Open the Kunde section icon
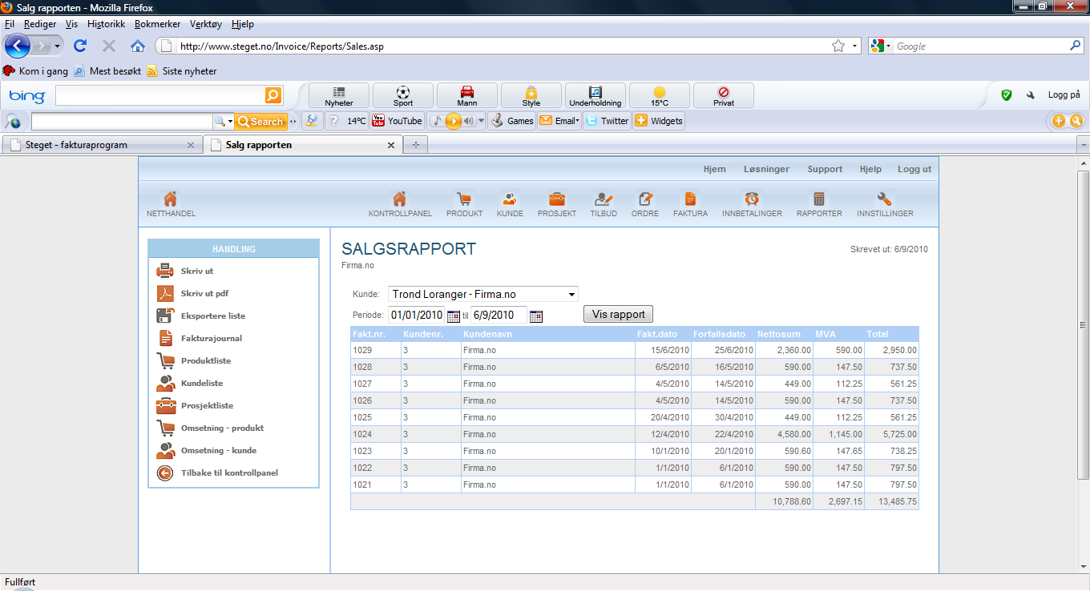1090x591 pixels. pyautogui.click(x=509, y=199)
